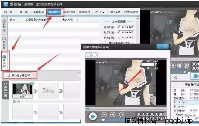Play the video in the 选取时间段与区域 dialog
The width and height of the screenshot is (199, 126).
tap(93, 116)
